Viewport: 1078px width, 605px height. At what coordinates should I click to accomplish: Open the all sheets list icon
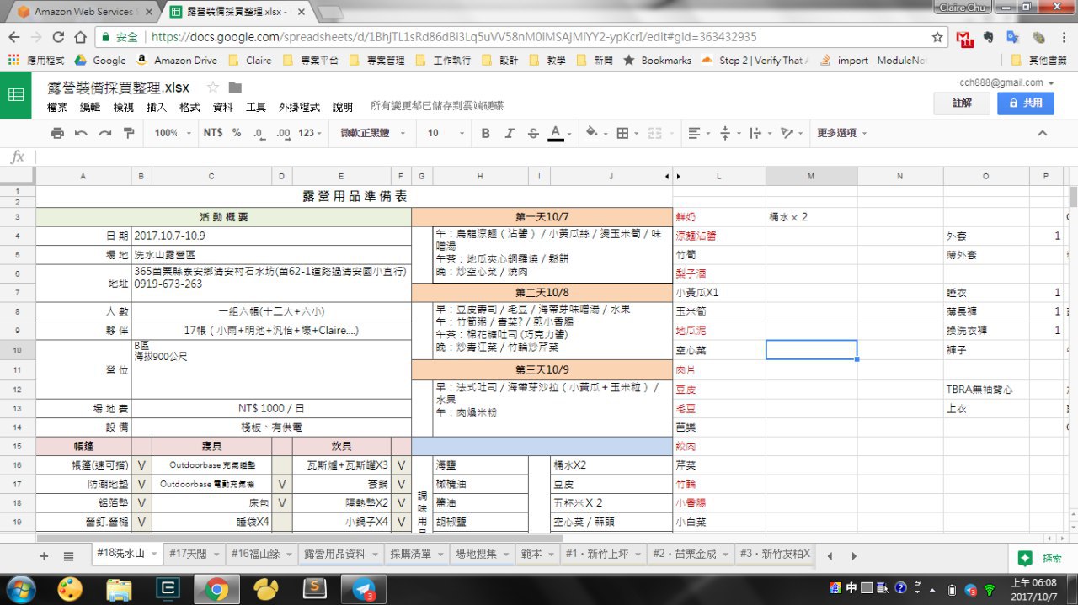pyautogui.click(x=68, y=556)
